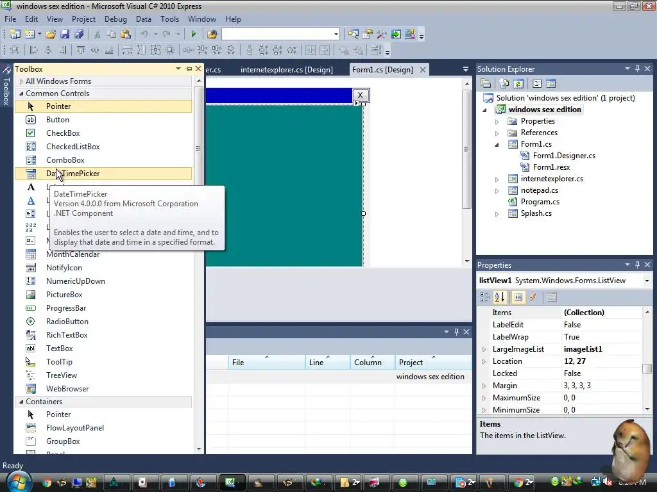Select MonthCalendar control in Toolbox
The image size is (657, 492).
(103, 254)
